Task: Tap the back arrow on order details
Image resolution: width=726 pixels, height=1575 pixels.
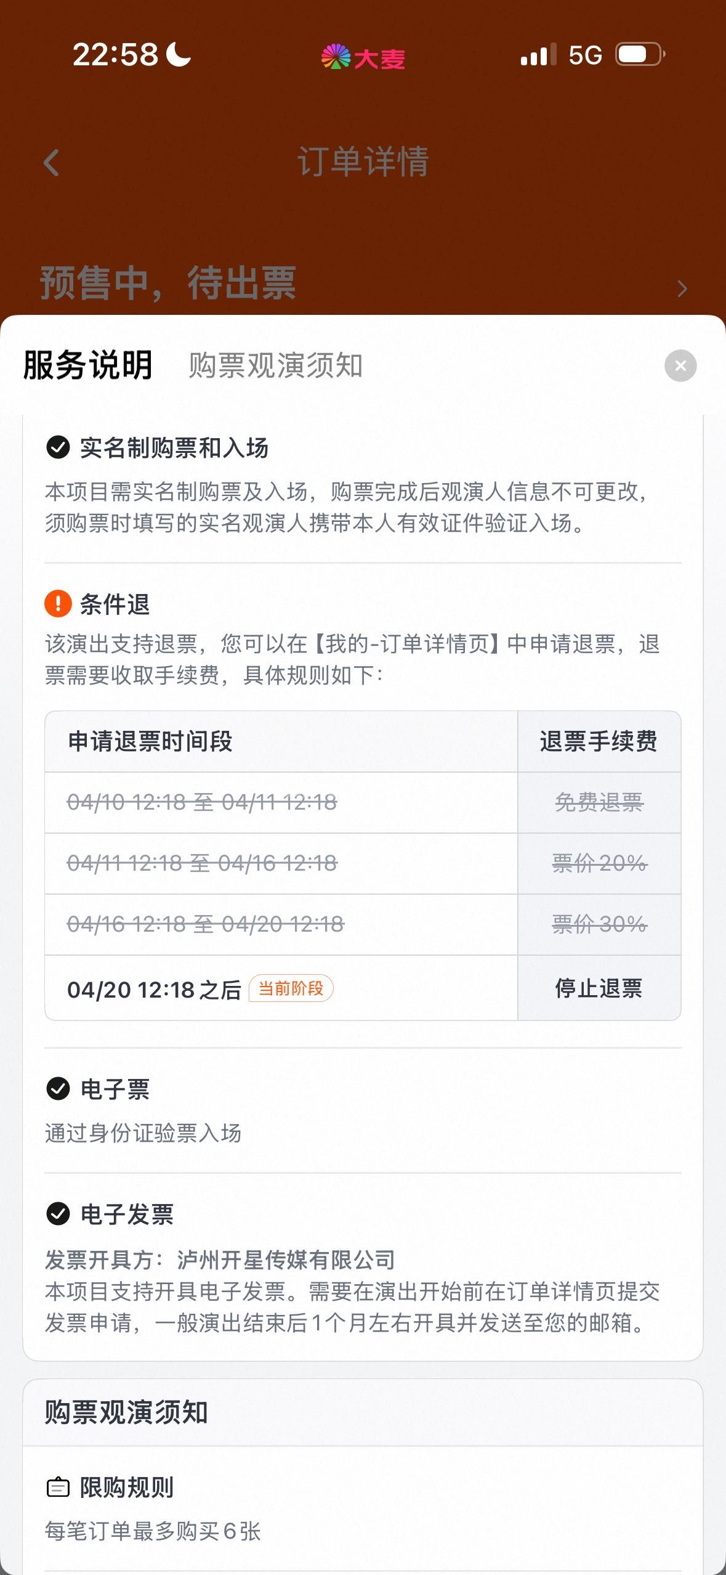Action: pos(52,163)
